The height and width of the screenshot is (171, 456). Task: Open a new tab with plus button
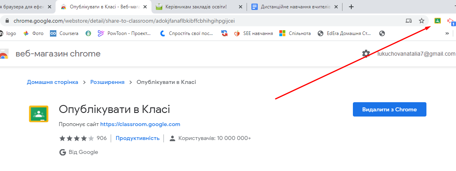tap(351, 7)
